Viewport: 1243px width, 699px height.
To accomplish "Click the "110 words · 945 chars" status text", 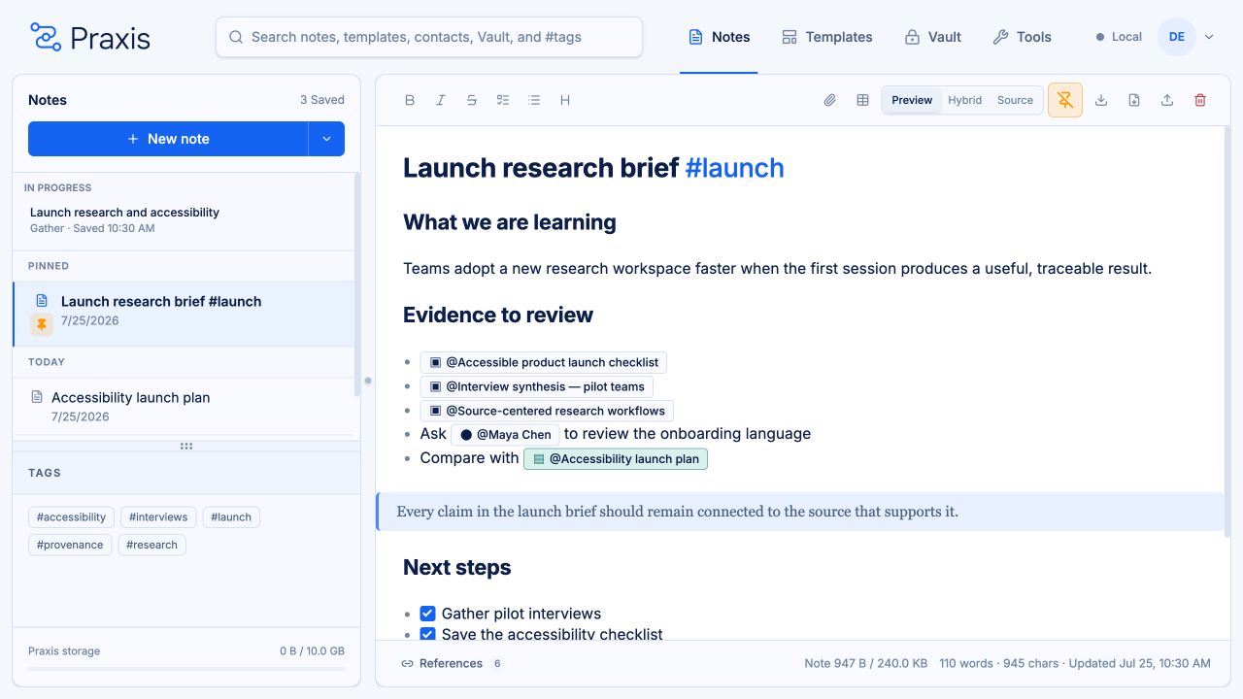I will (x=999, y=664).
